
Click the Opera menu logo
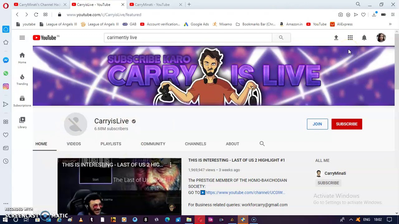[x=6, y=6]
